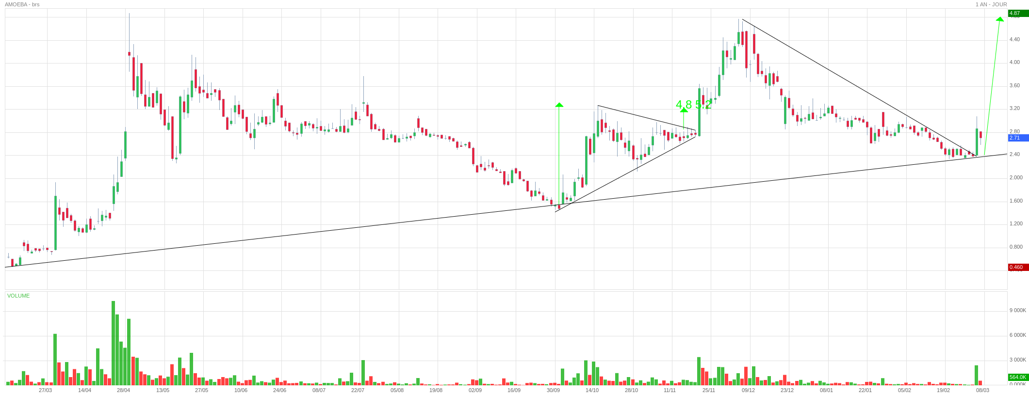Click the 19/08 date label
This screenshot has height=395, width=1029.
pyautogui.click(x=436, y=390)
